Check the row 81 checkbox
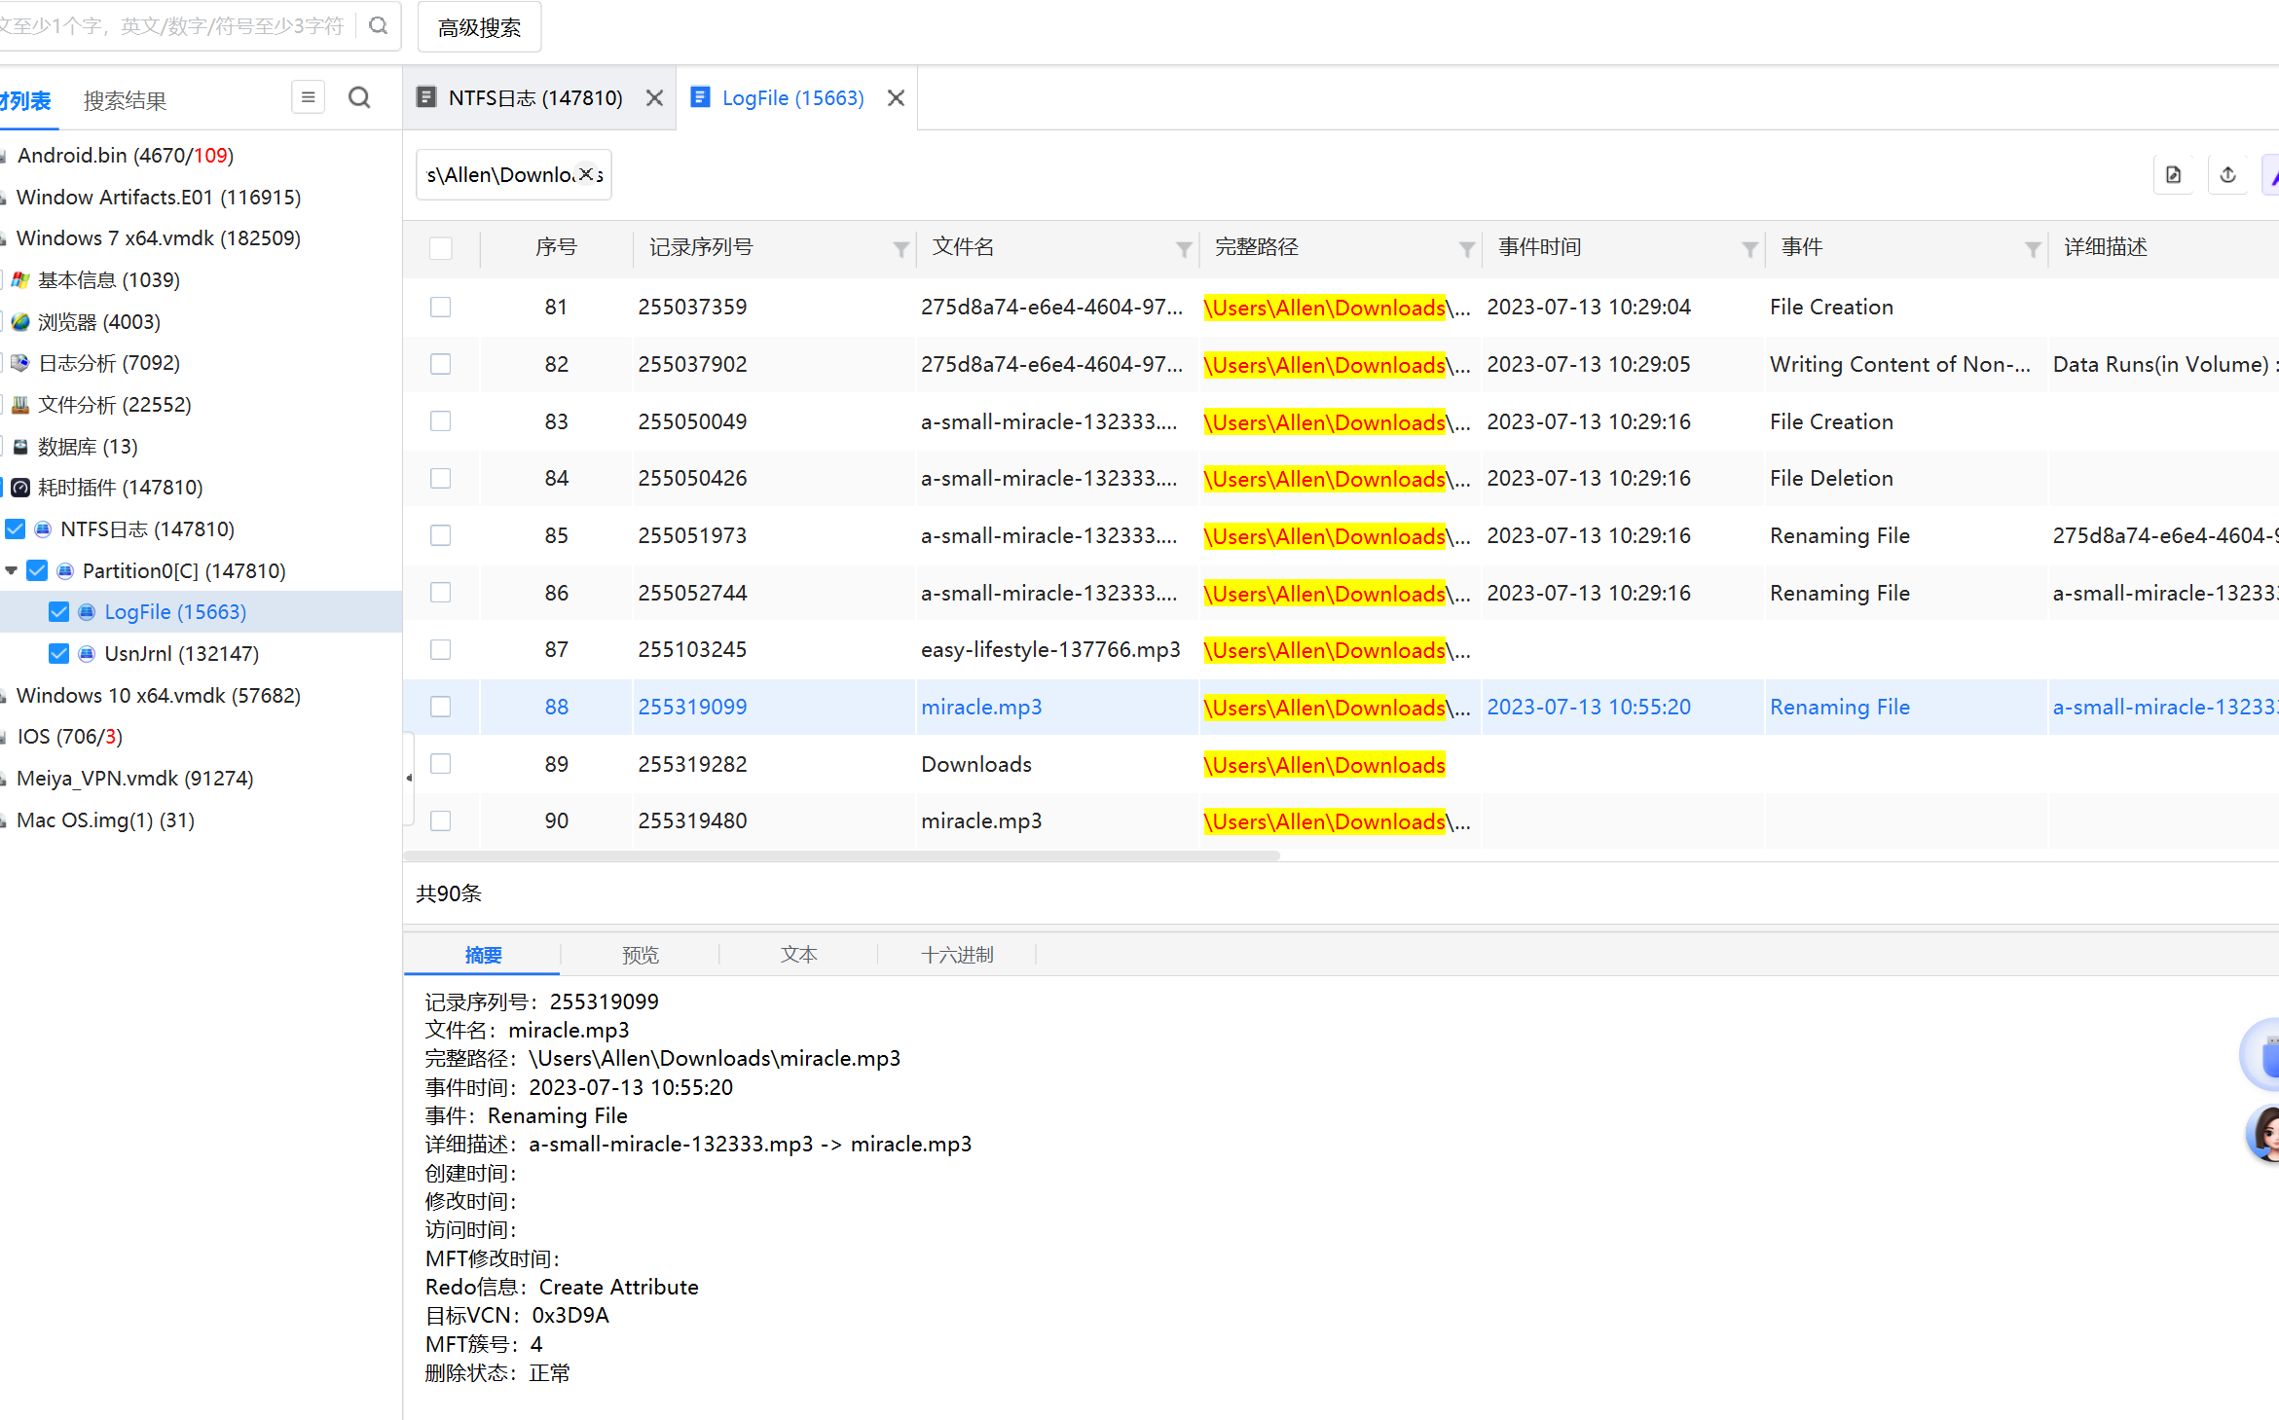Image resolution: width=2279 pixels, height=1420 pixels. 441,308
